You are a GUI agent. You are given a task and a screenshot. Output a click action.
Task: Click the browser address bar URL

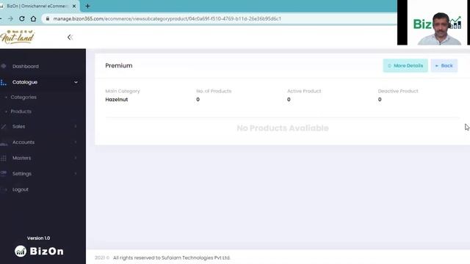167,18
